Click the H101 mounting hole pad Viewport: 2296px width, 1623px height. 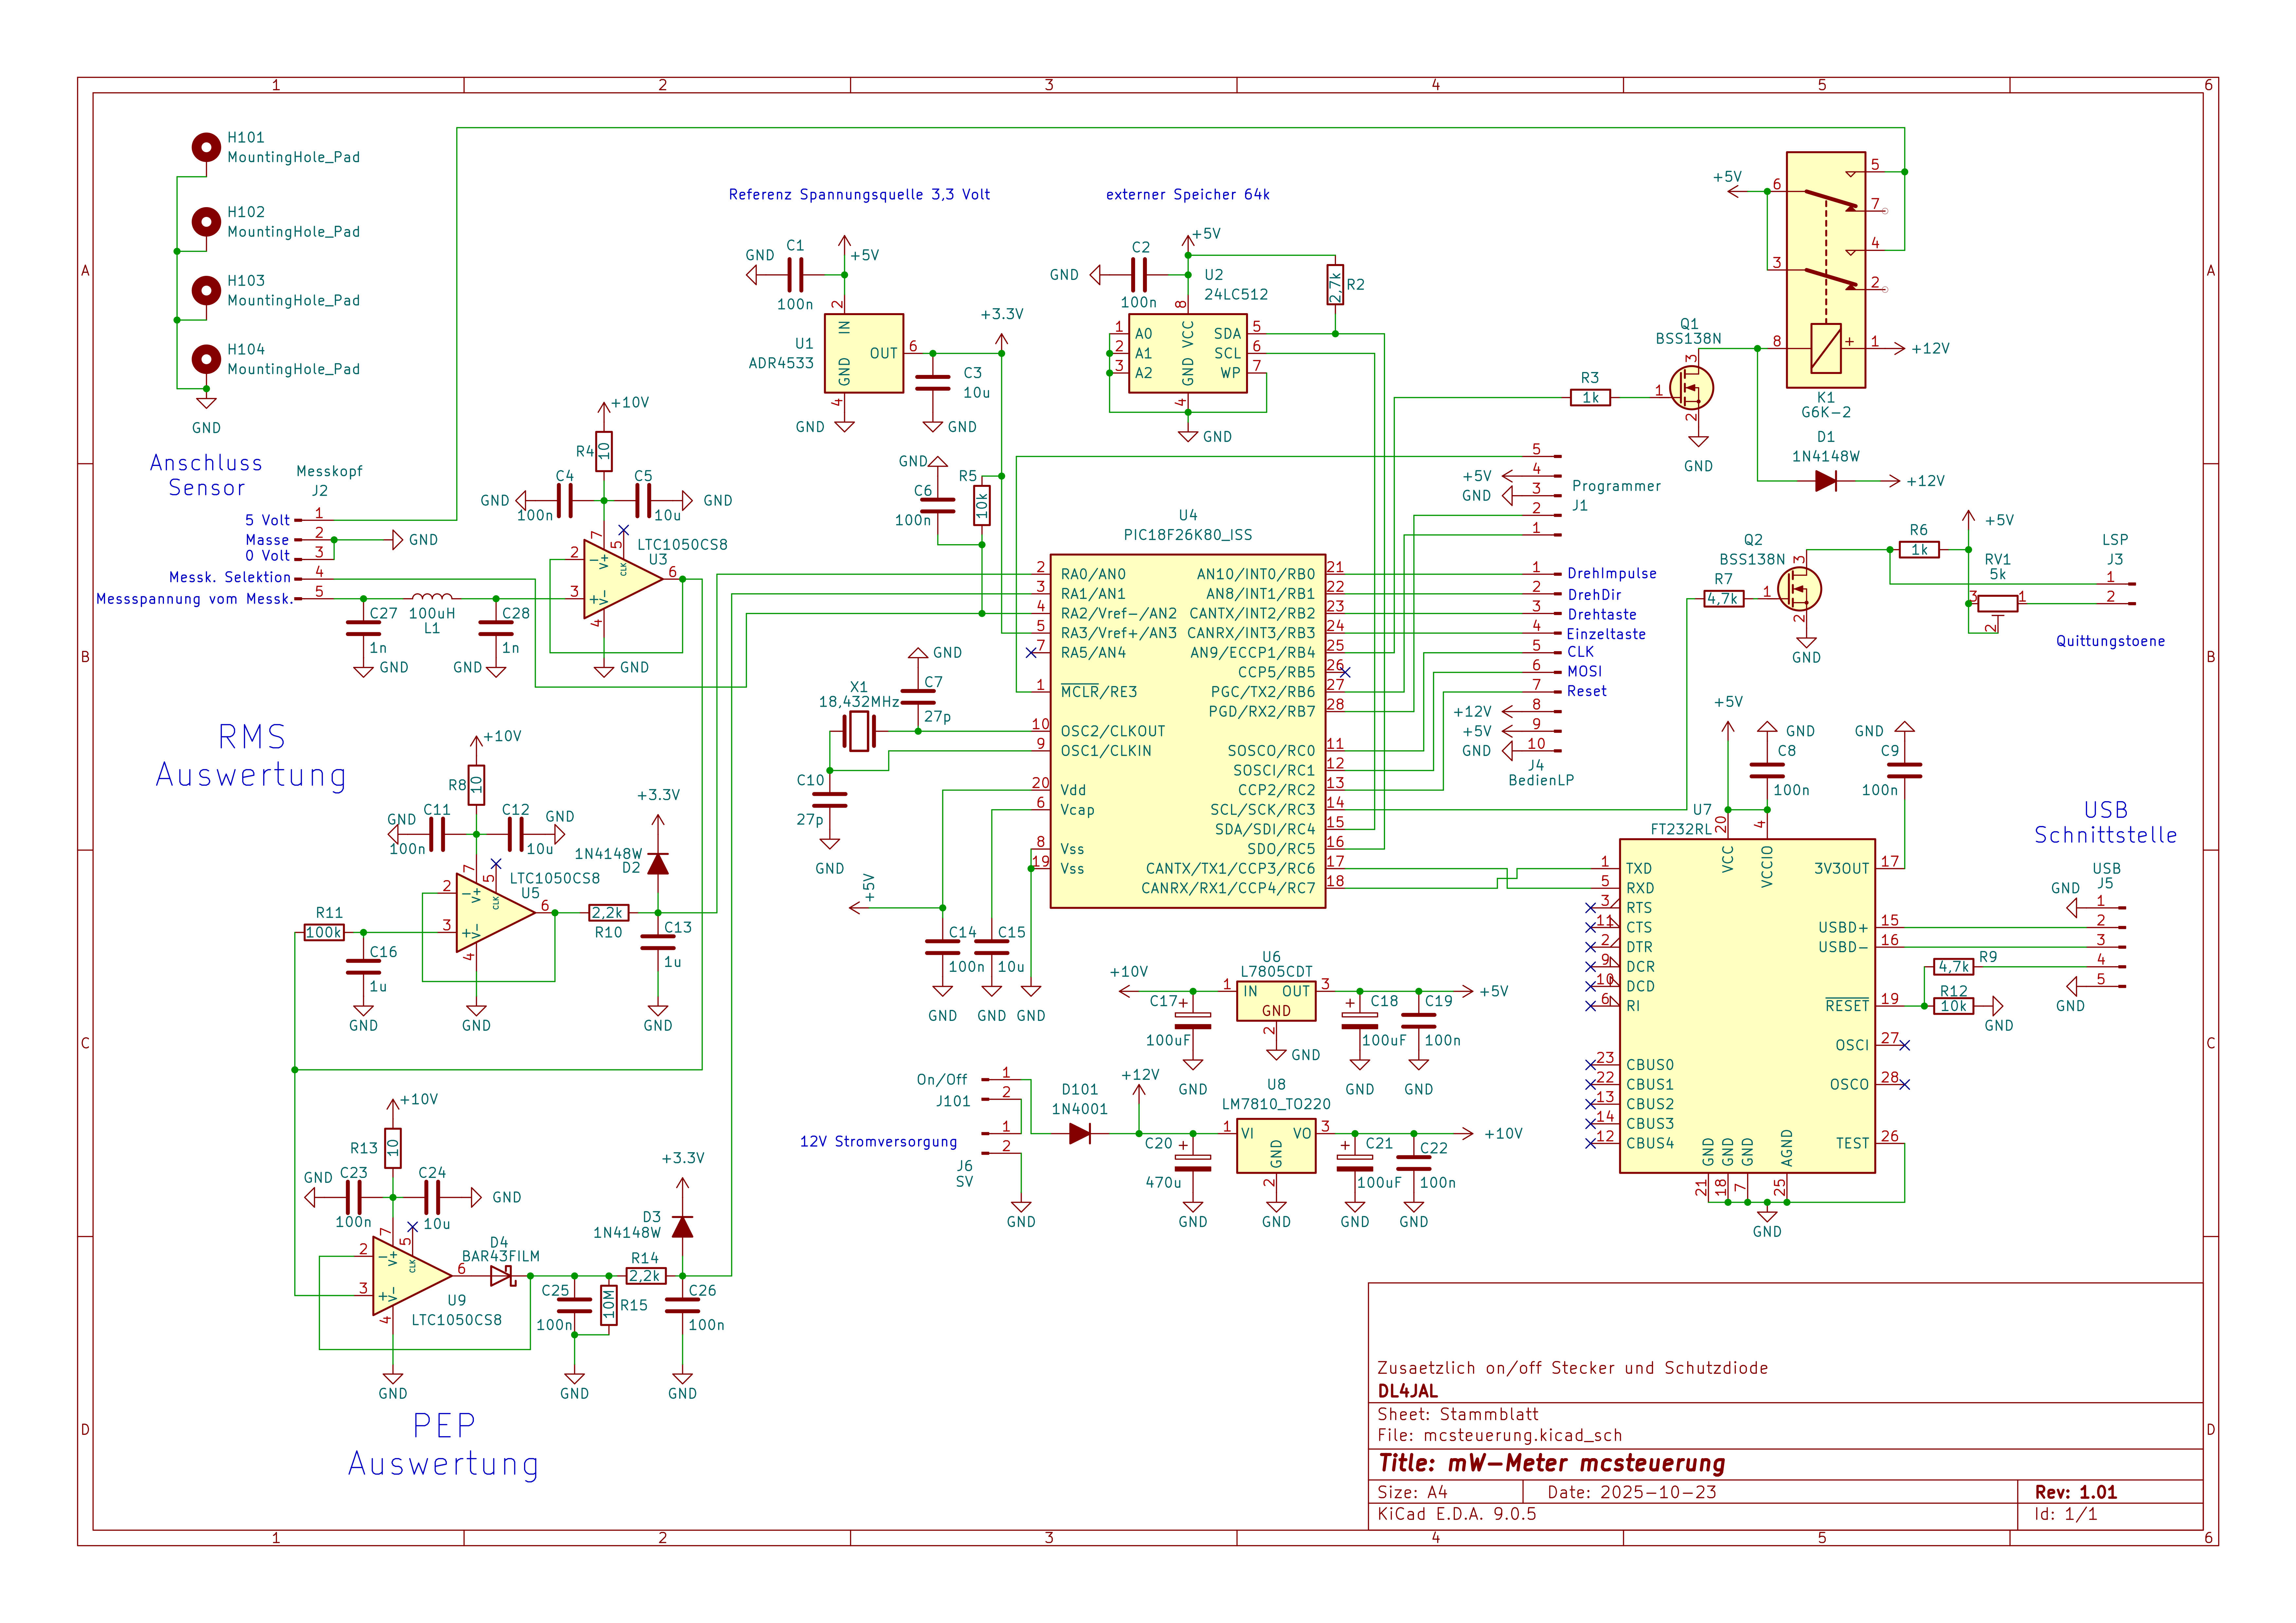[x=206, y=147]
